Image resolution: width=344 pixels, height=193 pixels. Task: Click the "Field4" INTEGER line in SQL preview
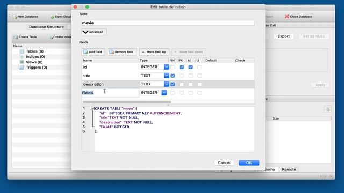pyautogui.click(x=114, y=127)
